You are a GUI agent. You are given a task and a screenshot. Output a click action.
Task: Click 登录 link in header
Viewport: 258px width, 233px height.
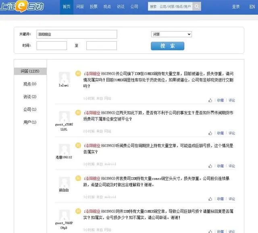click(x=236, y=7)
